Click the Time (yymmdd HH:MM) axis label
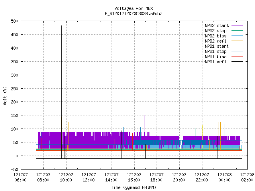Image resolution: width=255 pixels, height=191 pixels. click(133, 187)
